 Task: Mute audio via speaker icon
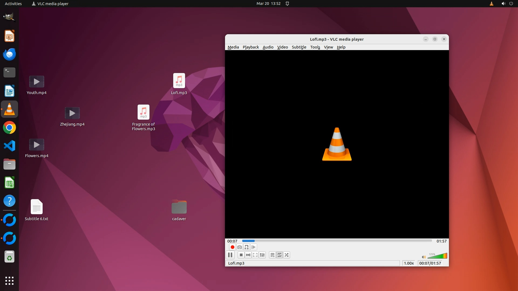[x=424, y=257]
